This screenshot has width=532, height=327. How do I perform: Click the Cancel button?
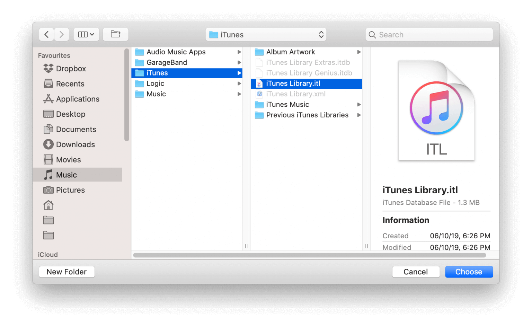(x=416, y=272)
